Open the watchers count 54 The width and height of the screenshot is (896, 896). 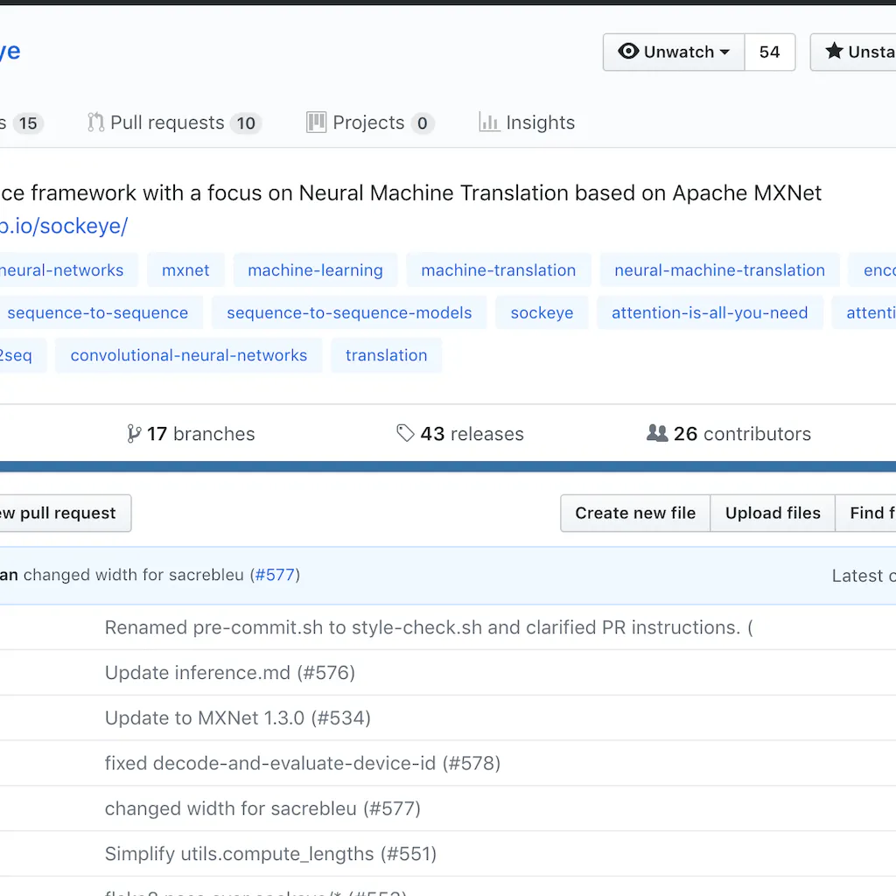click(769, 52)
